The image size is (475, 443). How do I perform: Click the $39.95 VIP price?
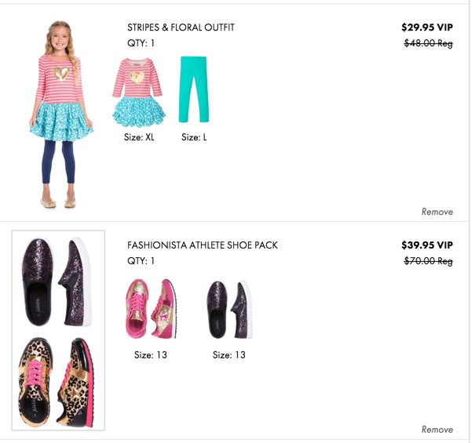[427, 245]
